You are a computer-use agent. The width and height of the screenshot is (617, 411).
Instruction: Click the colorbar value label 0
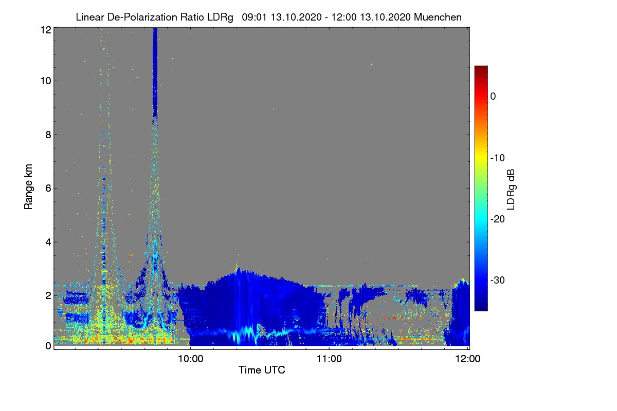[x=493, y=96]
